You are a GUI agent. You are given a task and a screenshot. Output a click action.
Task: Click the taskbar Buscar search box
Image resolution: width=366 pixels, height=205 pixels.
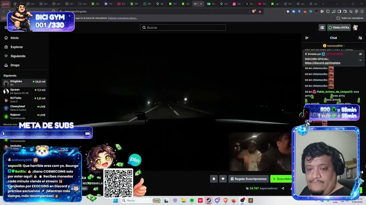(142, 200)
